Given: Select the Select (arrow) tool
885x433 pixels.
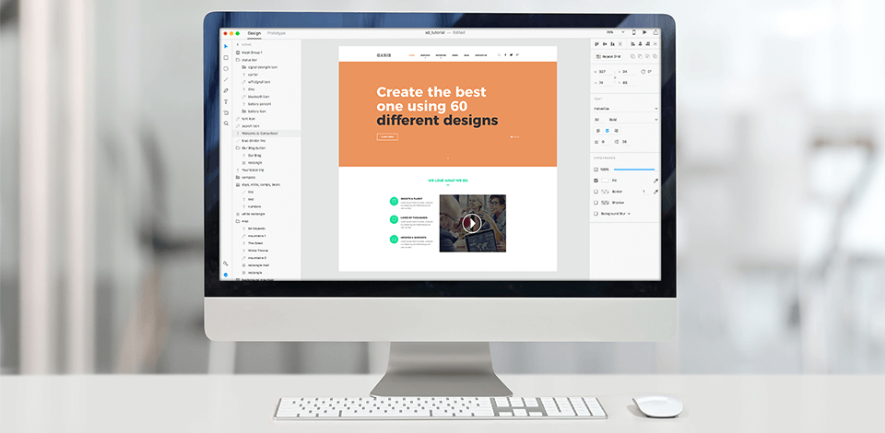Looking at the screenshot, I should 226,46.
